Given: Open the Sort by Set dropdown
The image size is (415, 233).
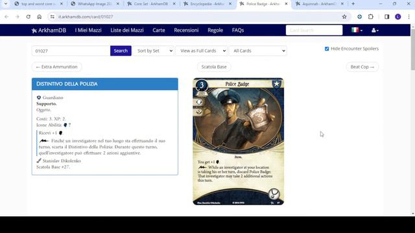Looking at the screenshot, I should [x=154, y=50].
